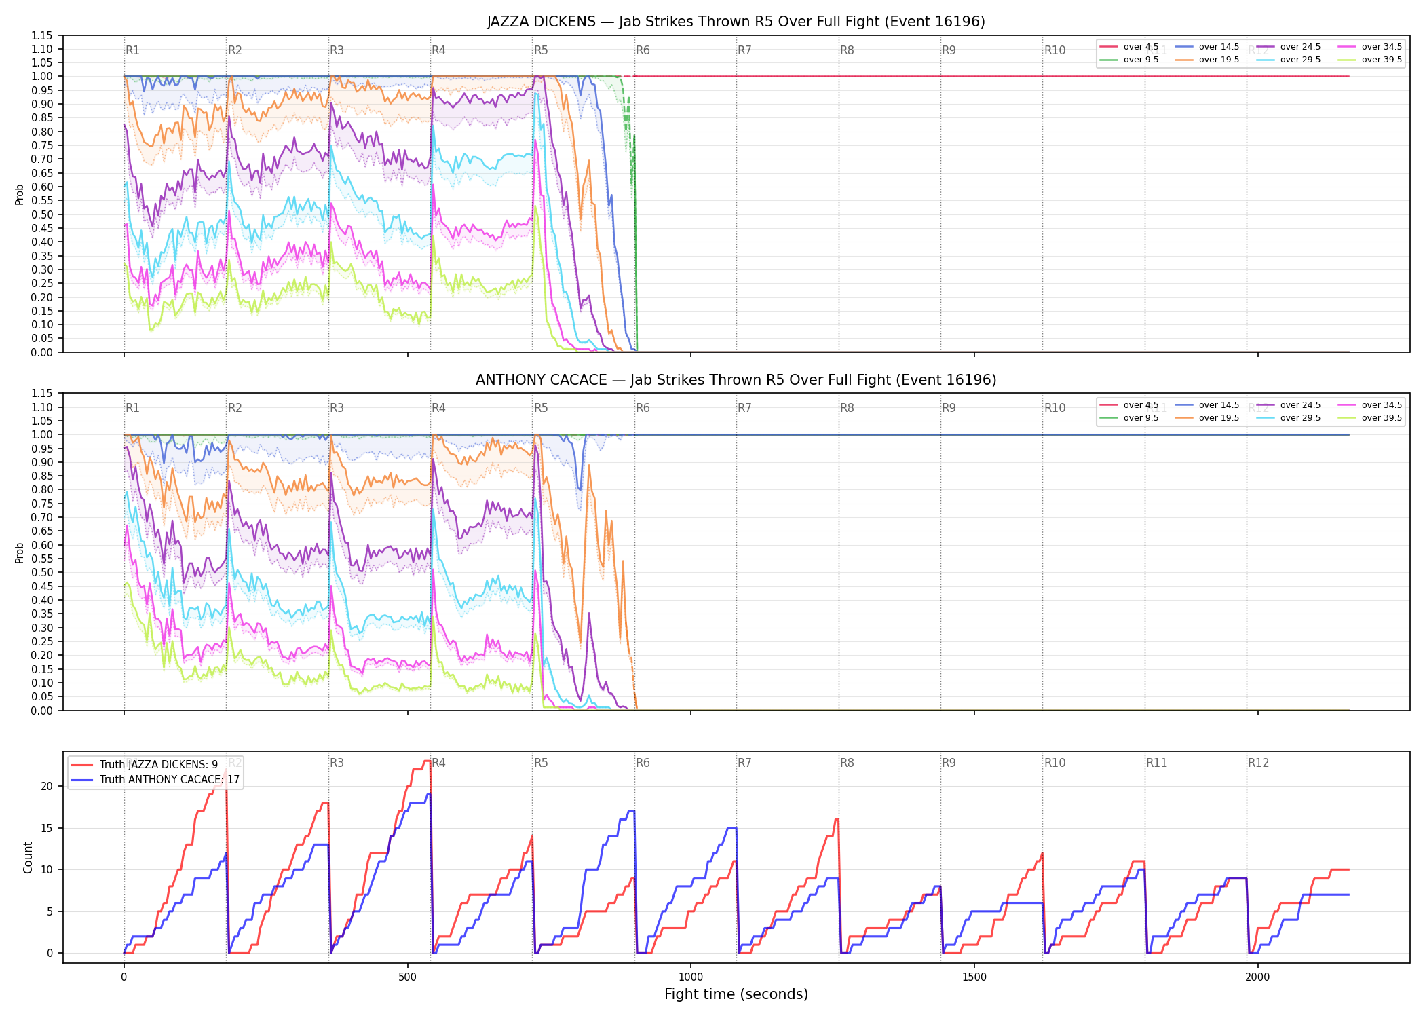The image size is (1425, 1018).
Task: Click 'Truth ANTHONY CACACE: 17' legend entry
Action: point(170,780)
